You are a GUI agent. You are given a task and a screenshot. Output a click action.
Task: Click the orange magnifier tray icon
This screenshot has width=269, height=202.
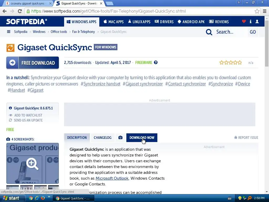pos(250,198)
